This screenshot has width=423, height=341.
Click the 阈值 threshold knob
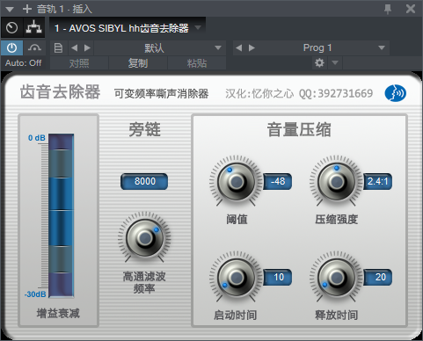click(236, 181)
